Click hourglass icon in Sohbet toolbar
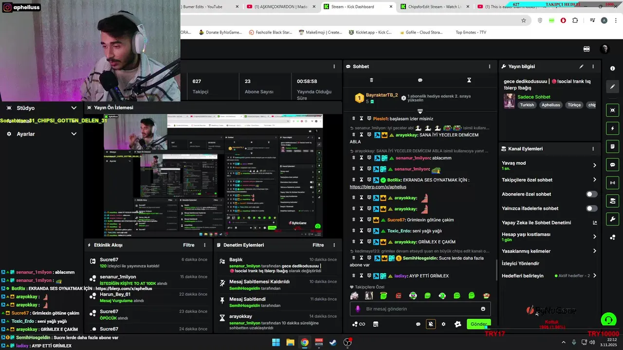This screenshot has width=623, height=350. [x=469, y=80]
